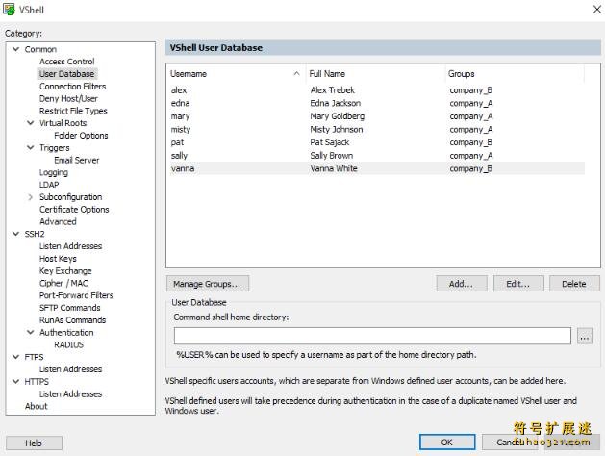The image size is (605, 456).
Task: Click the Add... user button
Action: click(462, 284)
